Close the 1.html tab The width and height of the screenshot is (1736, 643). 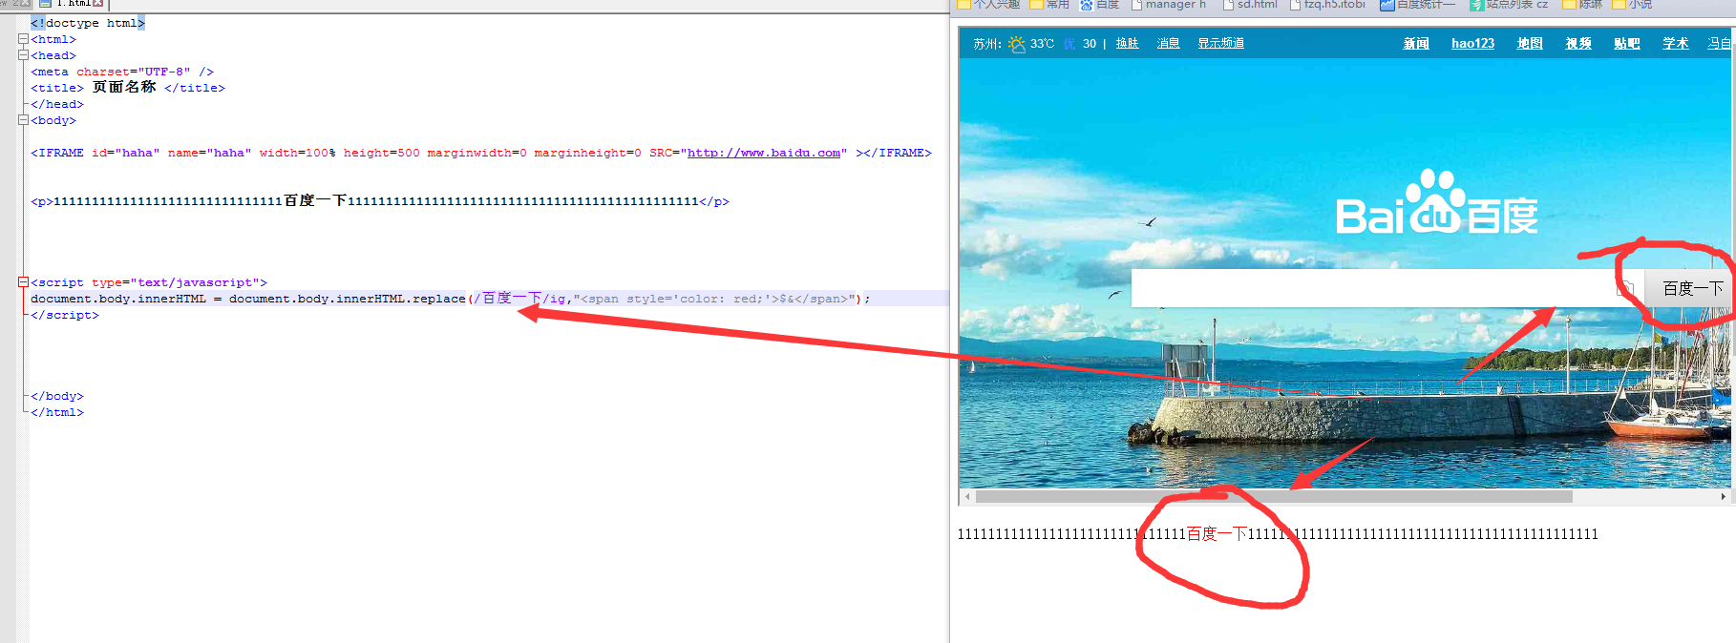pos(97,4)
